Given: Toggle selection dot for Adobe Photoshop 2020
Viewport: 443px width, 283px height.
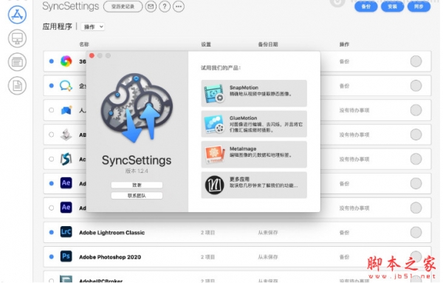Looking at the screenshot, I should coord(52,256).
